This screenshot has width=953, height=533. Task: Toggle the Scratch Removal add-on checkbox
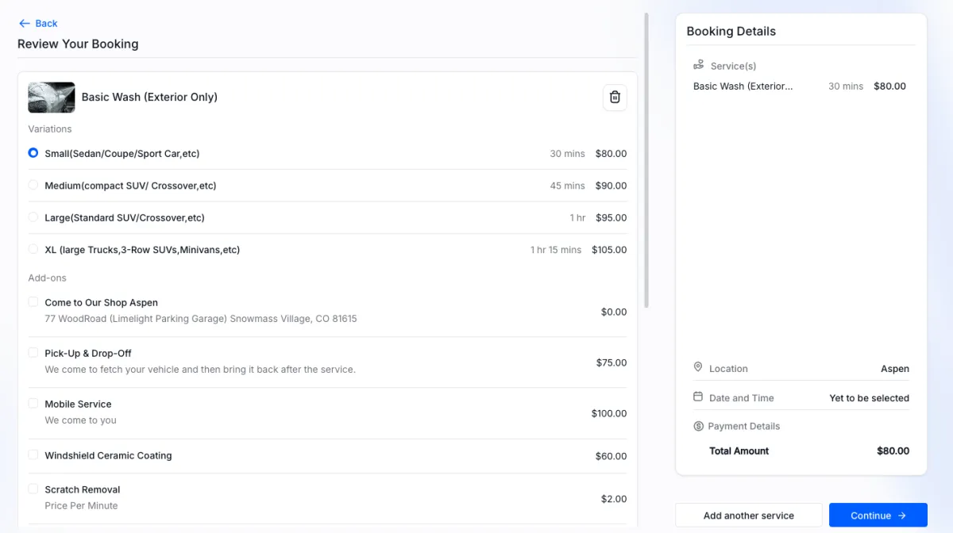pos(33,489)
